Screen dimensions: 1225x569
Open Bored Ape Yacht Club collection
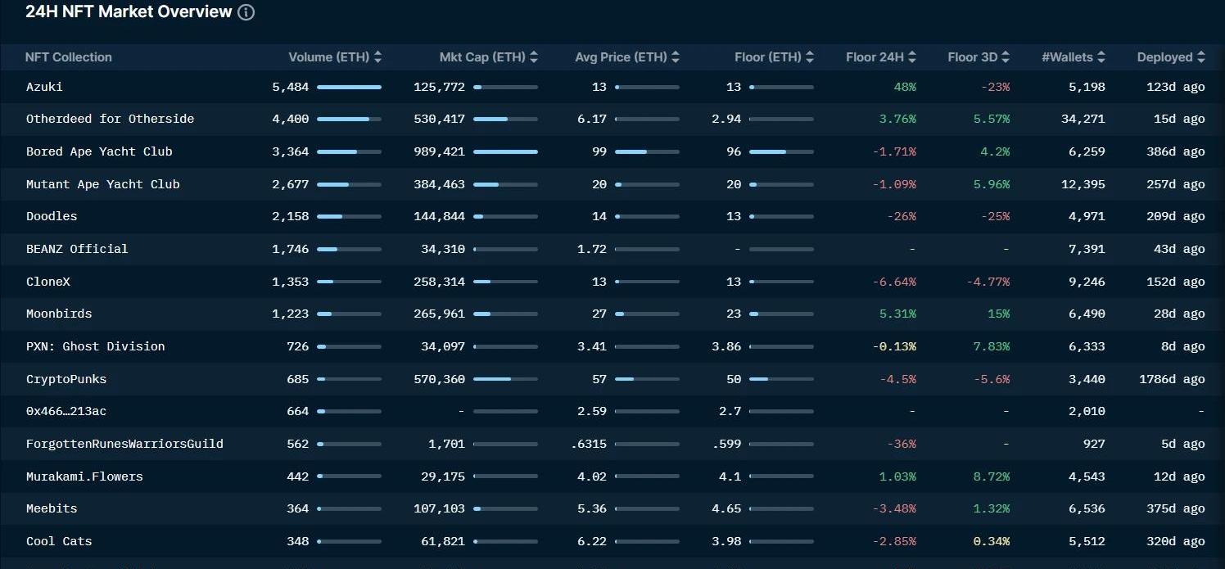click(99, 151)
